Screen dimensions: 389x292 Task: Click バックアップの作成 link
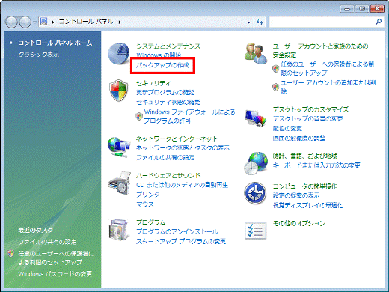(x=162, y=65)
